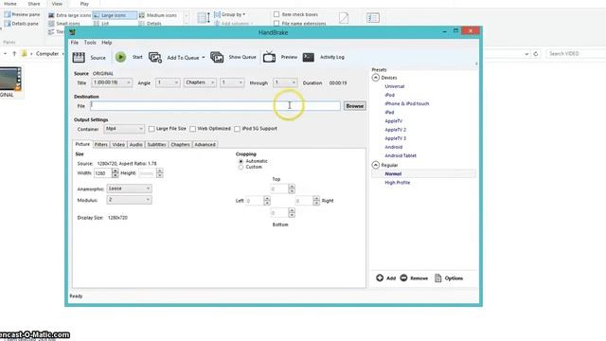The height and width of the screenshot is (341, 606).
Task: Click the Browse destination button
Action: tap(355, 106)
